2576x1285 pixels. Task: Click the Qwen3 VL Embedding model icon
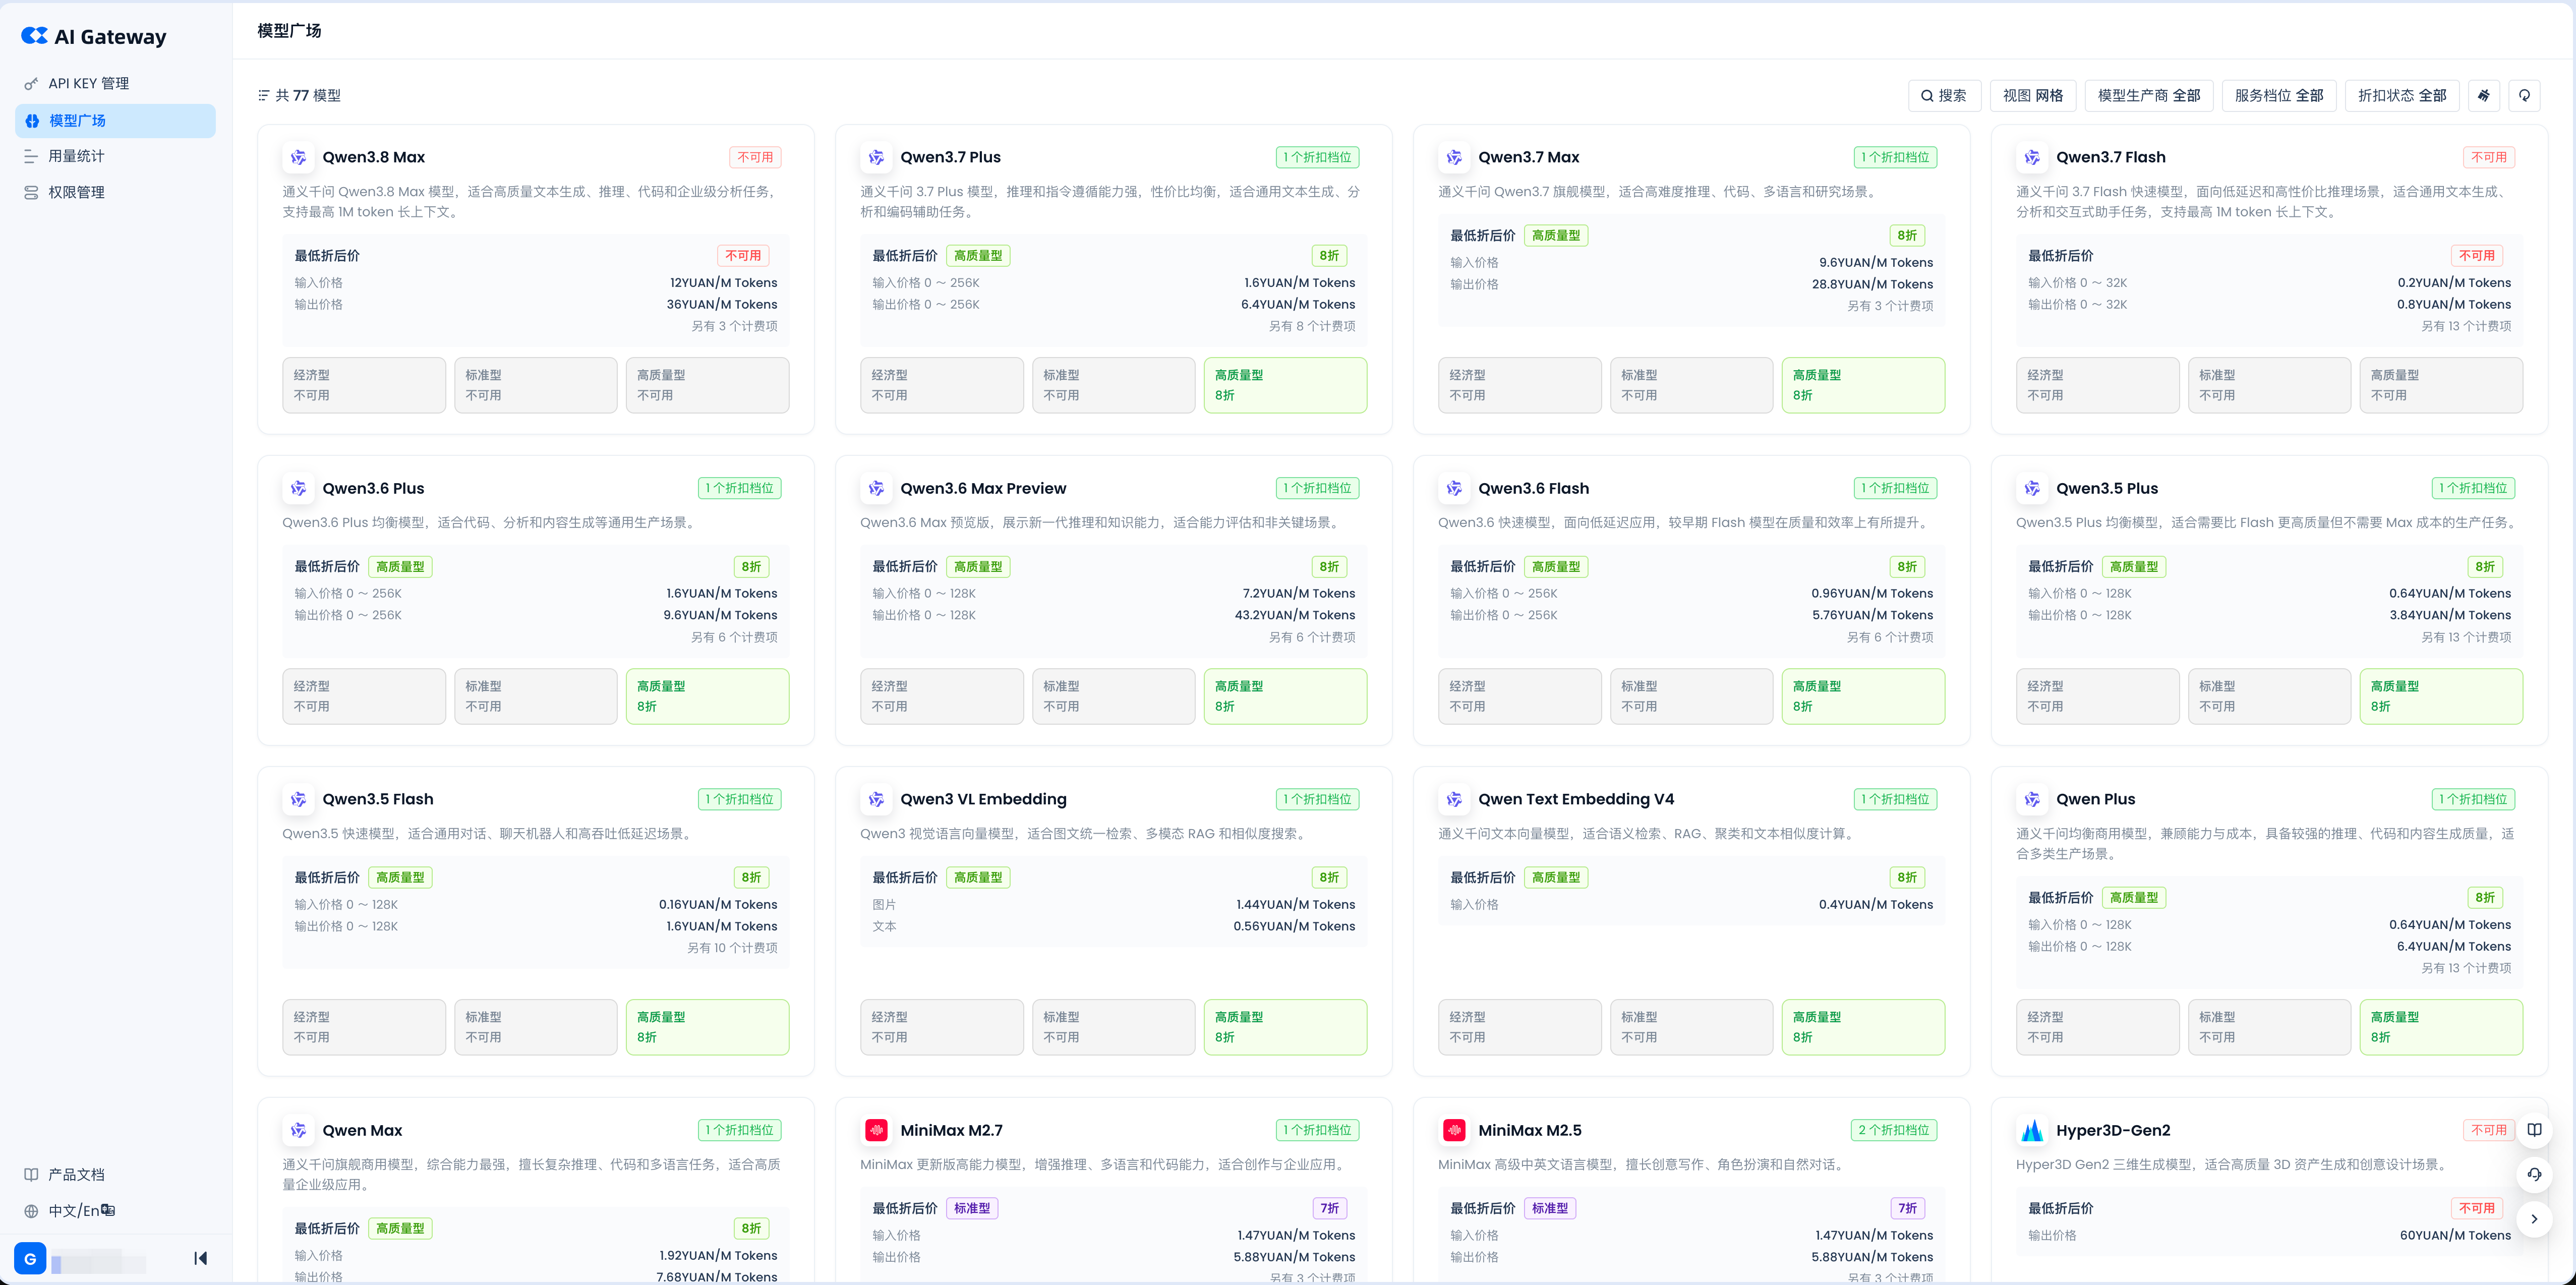click(876, 799)
